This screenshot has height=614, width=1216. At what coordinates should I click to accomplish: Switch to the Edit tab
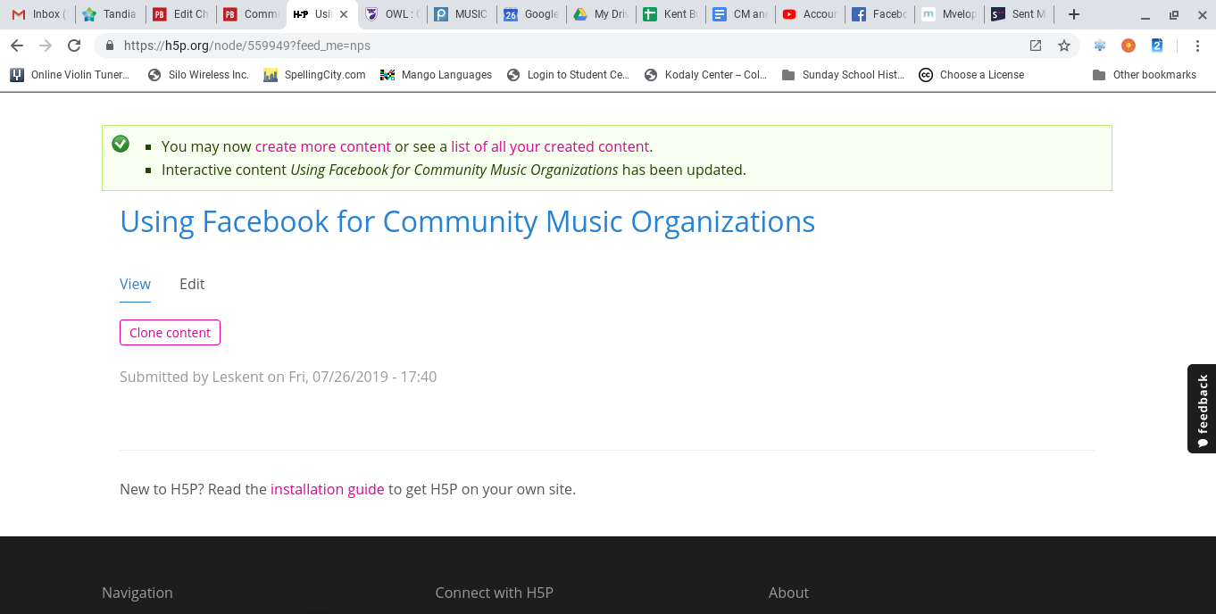(192, 284)
